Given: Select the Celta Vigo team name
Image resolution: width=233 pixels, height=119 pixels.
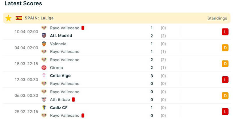Looking at the screenshot, I should (60, 76).
